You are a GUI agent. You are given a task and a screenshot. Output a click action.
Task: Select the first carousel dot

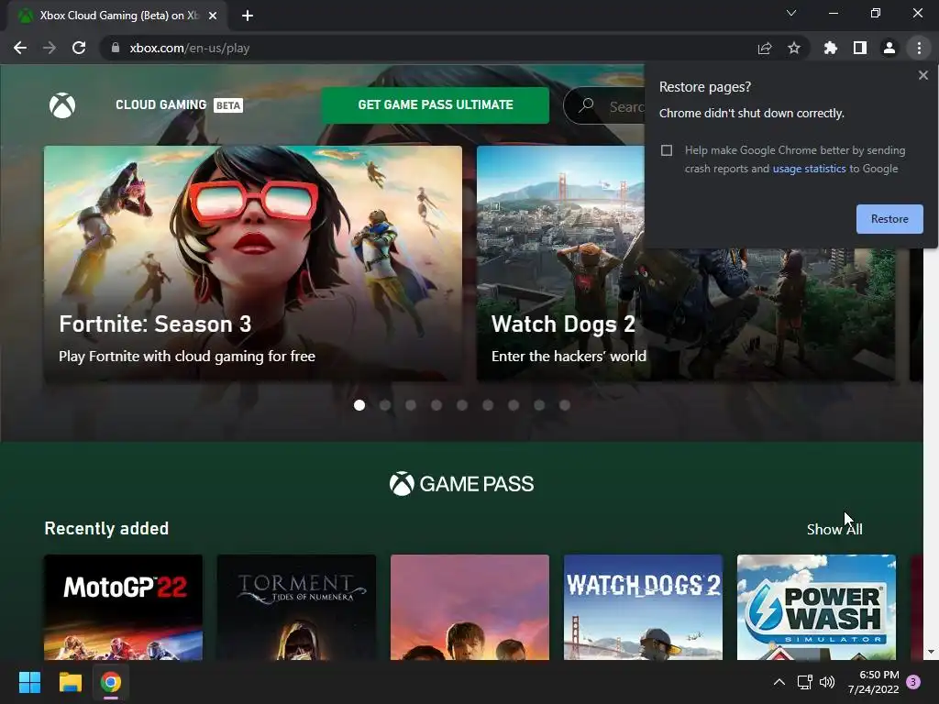[x=359, y=405]
